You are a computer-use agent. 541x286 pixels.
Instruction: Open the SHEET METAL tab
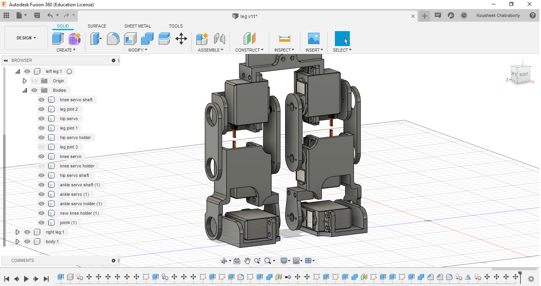pos(137,26)
